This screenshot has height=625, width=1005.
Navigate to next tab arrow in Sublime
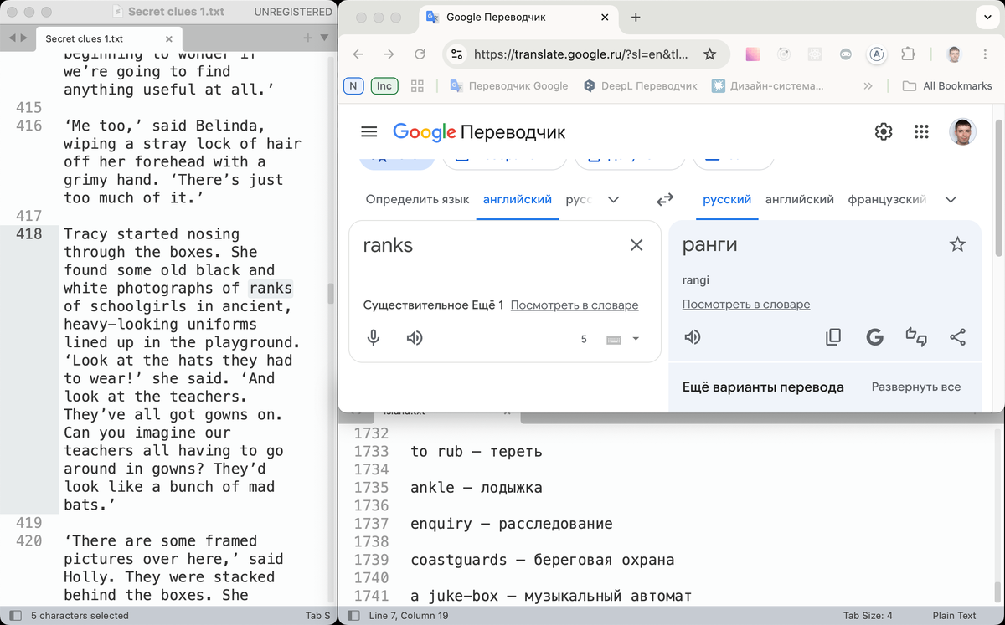(23, 38)
